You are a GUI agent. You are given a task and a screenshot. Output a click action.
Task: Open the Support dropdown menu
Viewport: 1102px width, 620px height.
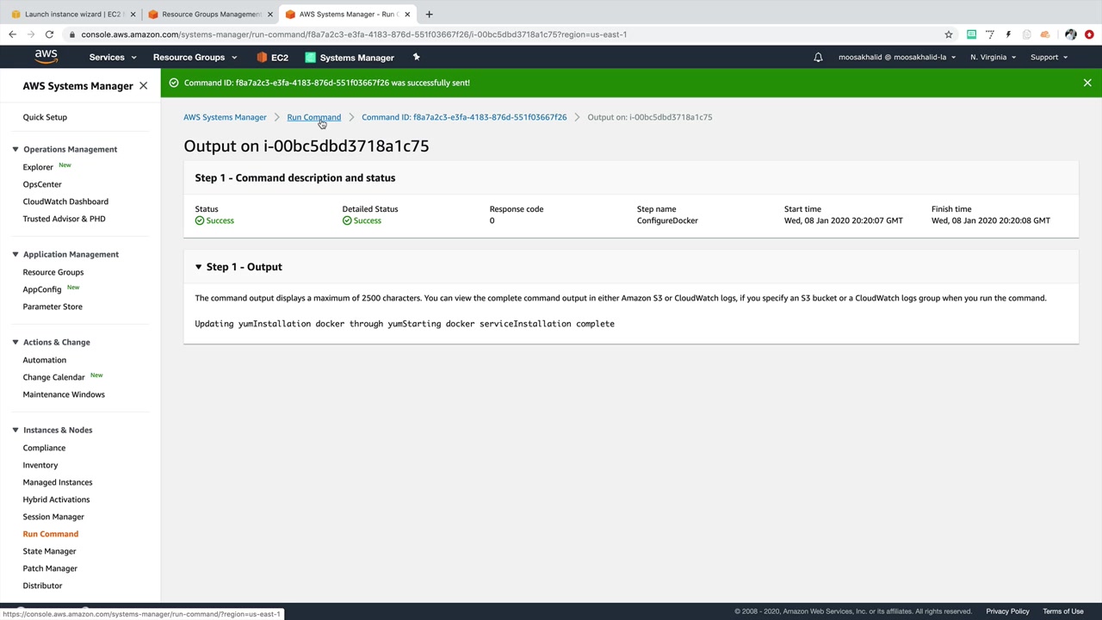coord(1049,58)
